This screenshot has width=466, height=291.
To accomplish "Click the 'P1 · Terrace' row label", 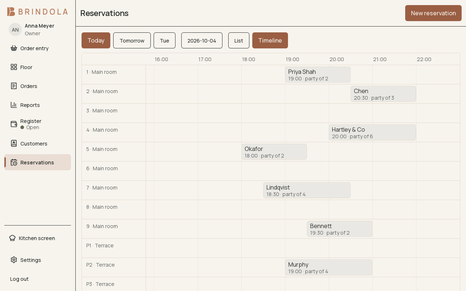I will coord(100,245).
